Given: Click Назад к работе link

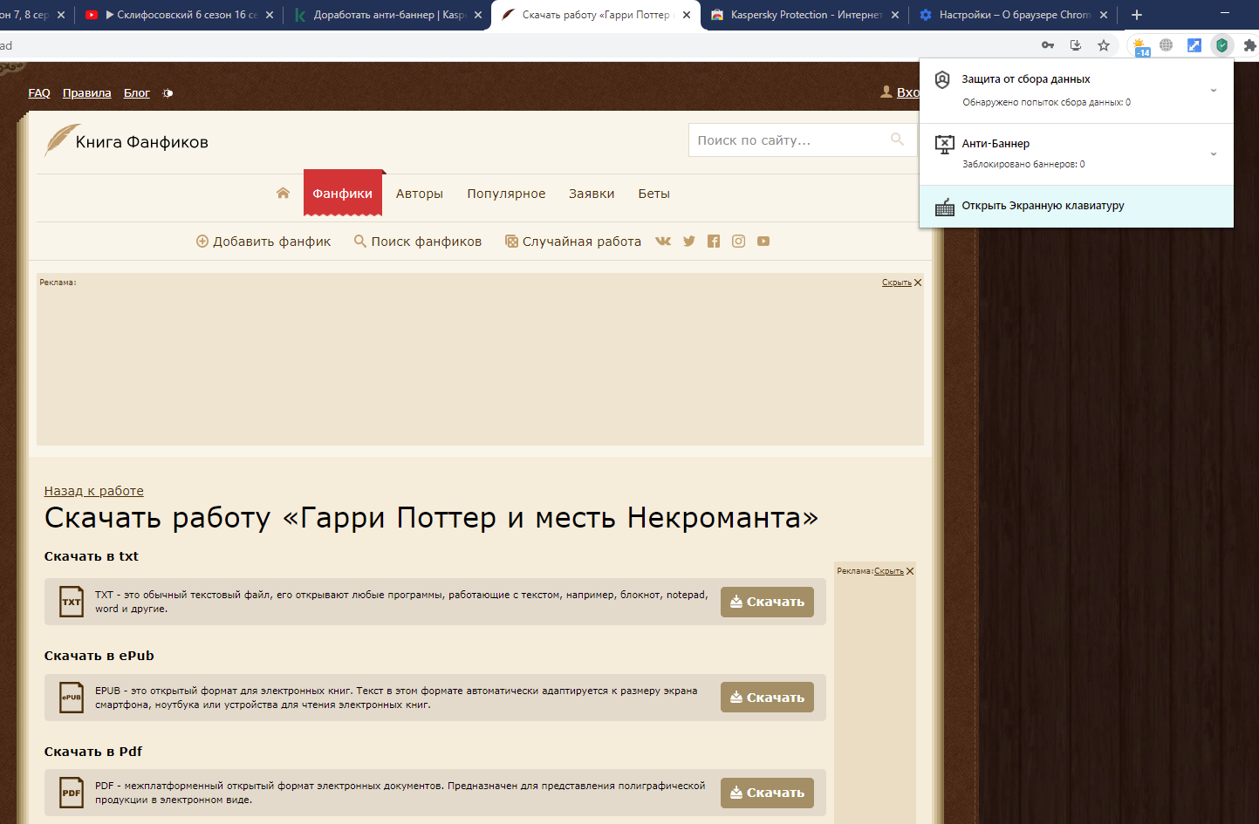Looking at the screenshot, I should pos(94,491).
